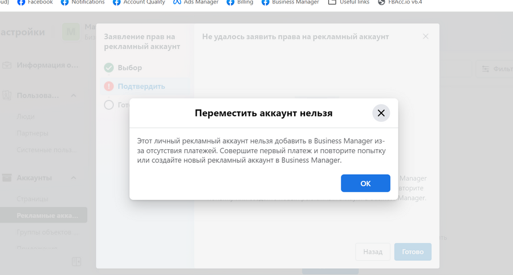Open Группы объектов in the sidebar

tap(47, 232)
